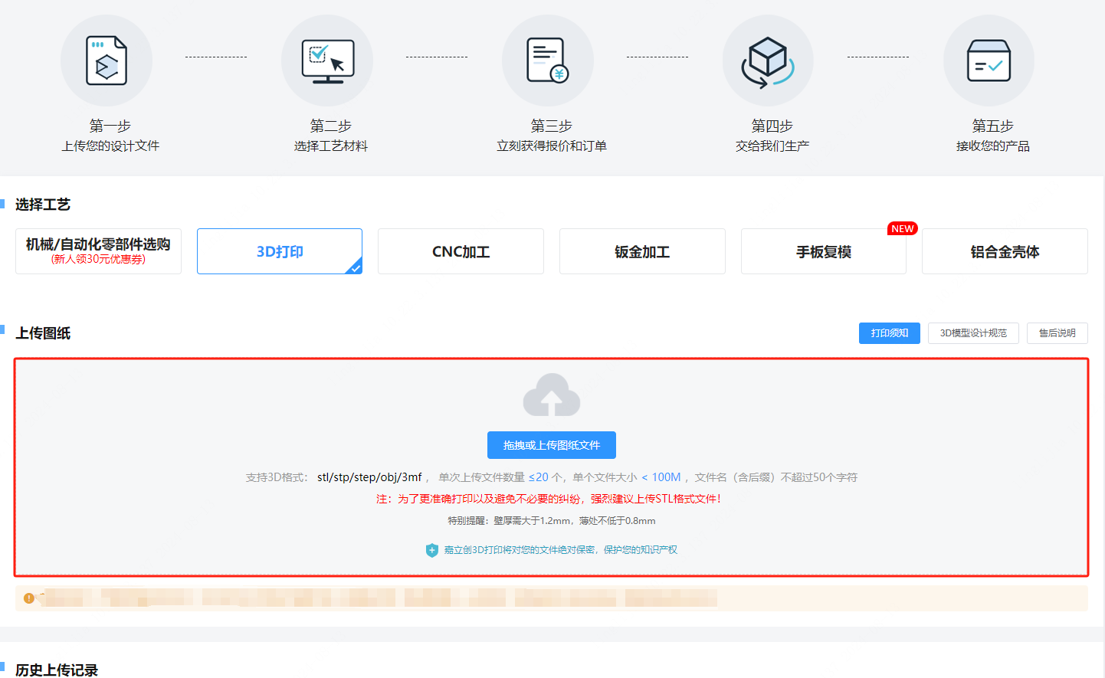The height and width of the screenshot is (678, 1105).
Task: Click the red NEW badge on 手板复模
Action: (x=902, y=229)
